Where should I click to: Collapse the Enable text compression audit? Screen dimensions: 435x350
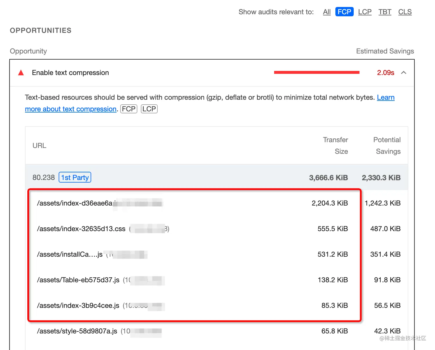(403, 73)
